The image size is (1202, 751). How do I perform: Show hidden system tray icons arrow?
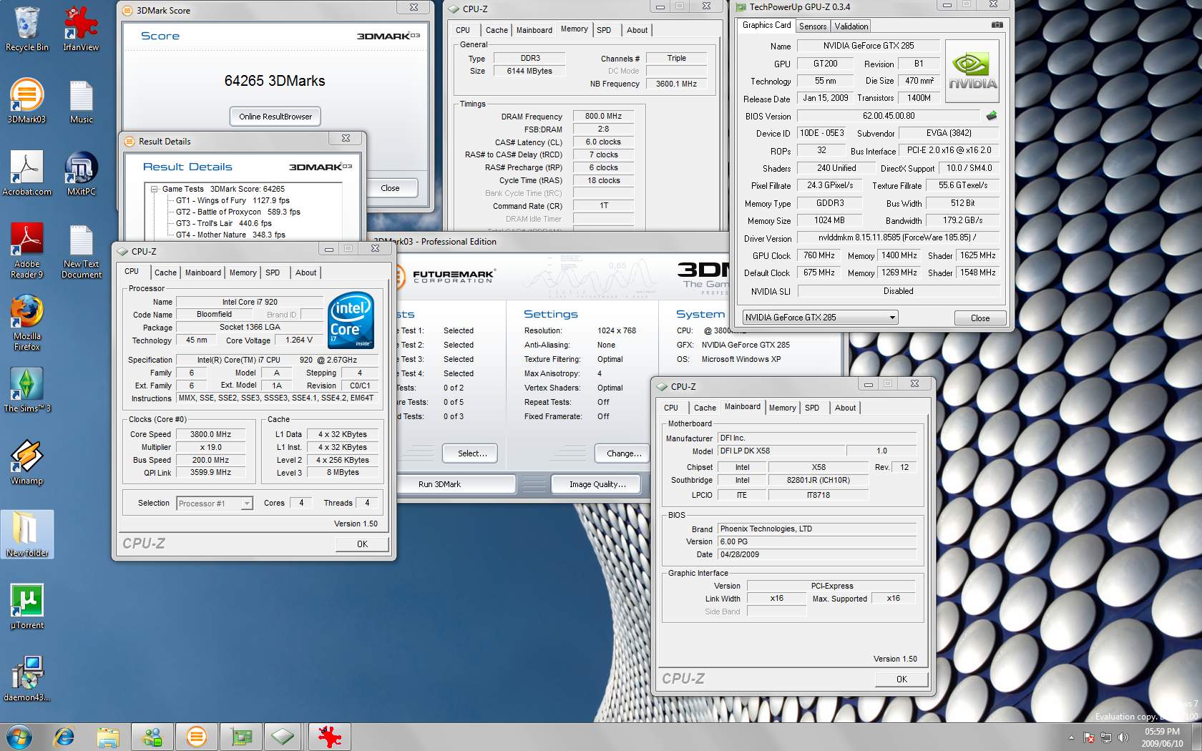click(1071, 737)
